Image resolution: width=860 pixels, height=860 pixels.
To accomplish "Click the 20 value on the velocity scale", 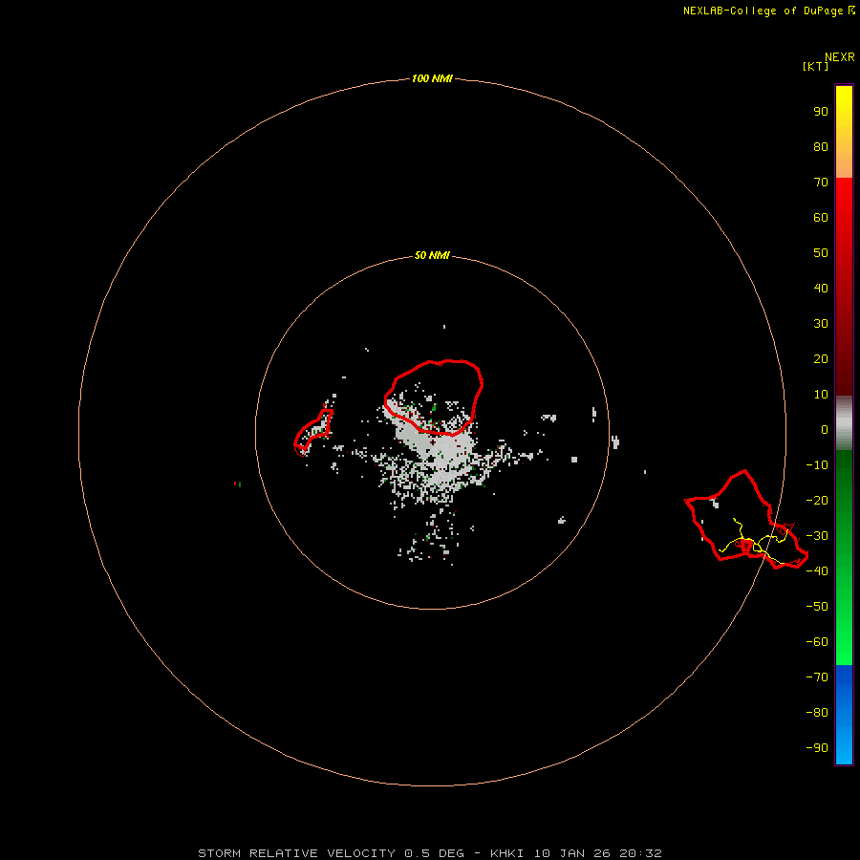I will tap(821, 359).
